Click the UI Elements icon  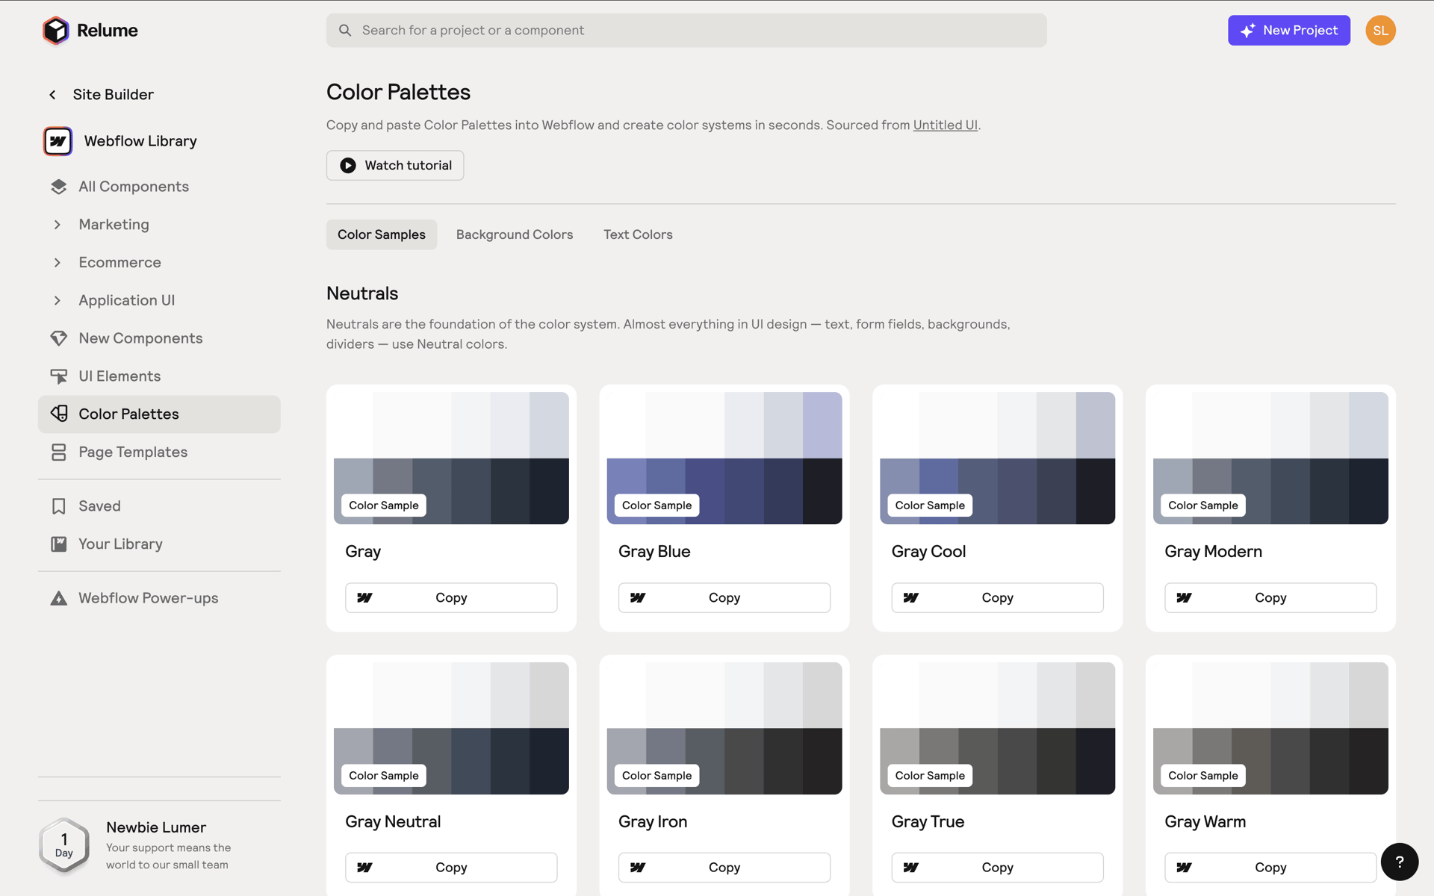tap(58, 376)
